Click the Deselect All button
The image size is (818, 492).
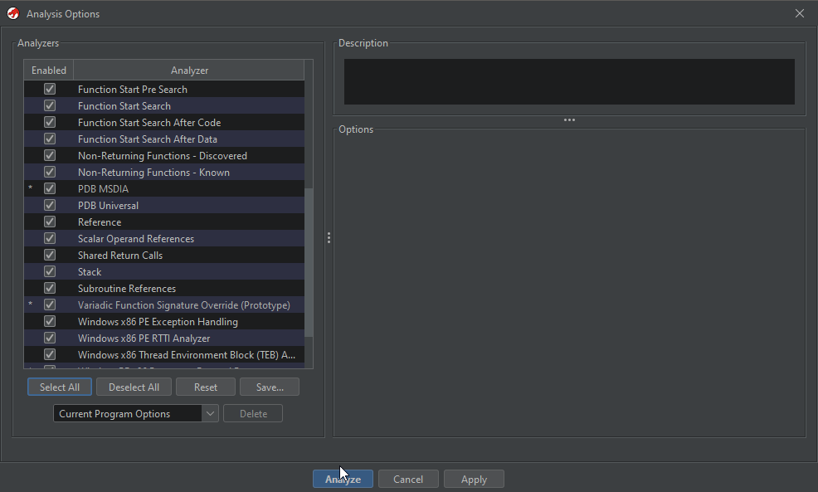[x=134, y=387]
